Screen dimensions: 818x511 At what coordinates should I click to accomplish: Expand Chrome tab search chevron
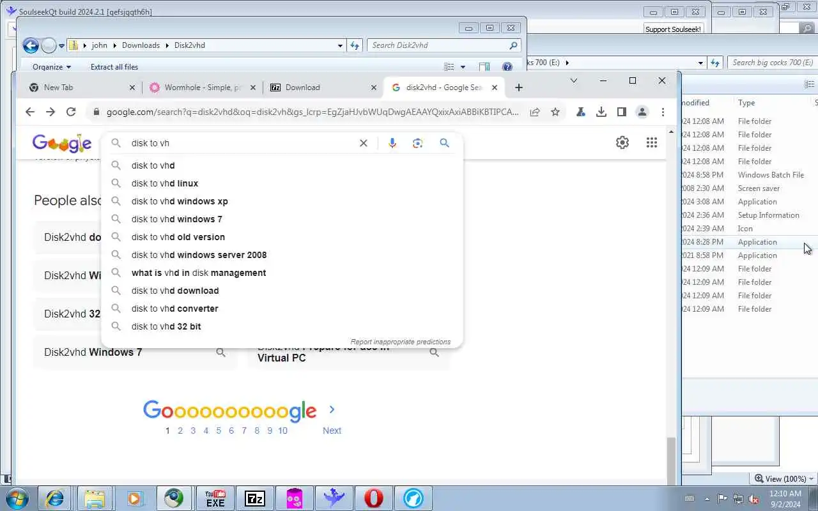tap(573, 80)
